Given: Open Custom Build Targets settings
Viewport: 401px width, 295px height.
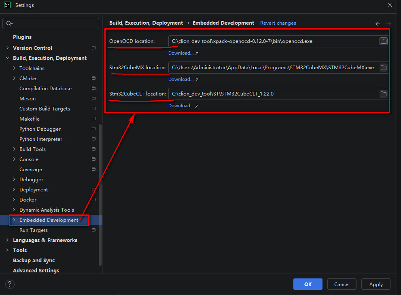Looking at the screenshot, I should coord(45,109).
